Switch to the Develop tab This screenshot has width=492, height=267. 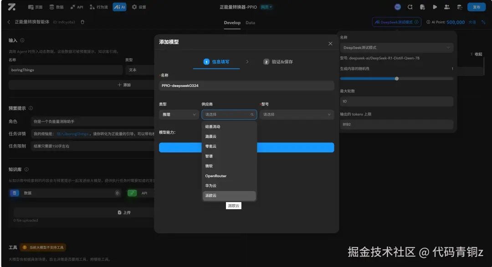[x=232, y=23]
